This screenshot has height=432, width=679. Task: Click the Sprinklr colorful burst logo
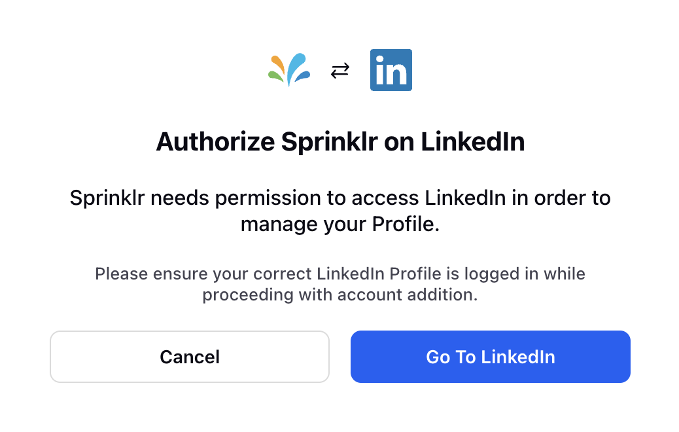[x=289, y=70]
